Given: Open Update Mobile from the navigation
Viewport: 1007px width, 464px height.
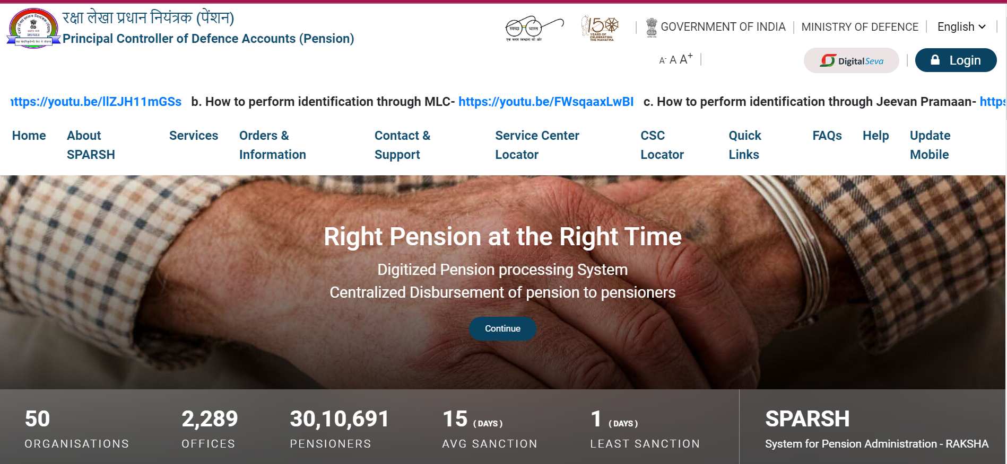Looking at the screenshot, I should point(930,145).
